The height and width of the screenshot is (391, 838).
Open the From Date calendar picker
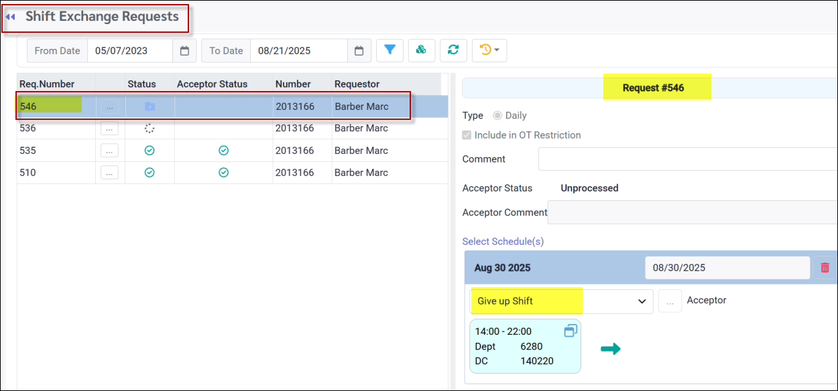click(x=184, y=51)
